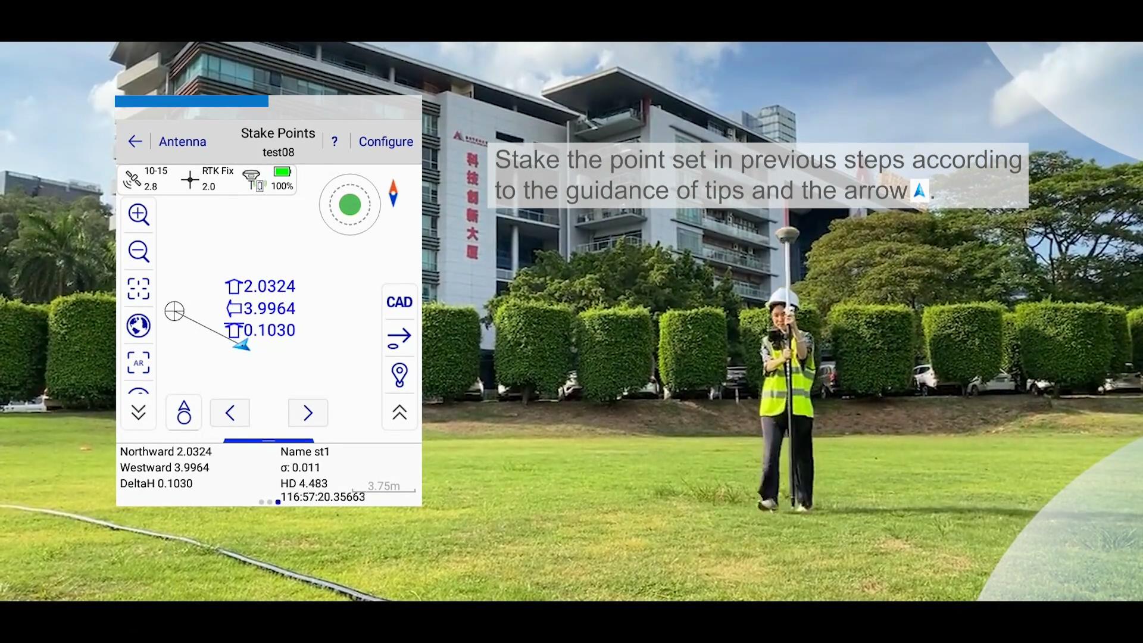This screenshot has width=1143, height=643.
Task: Select the left distance 3.9964 readout
Action: click(260, 308)
